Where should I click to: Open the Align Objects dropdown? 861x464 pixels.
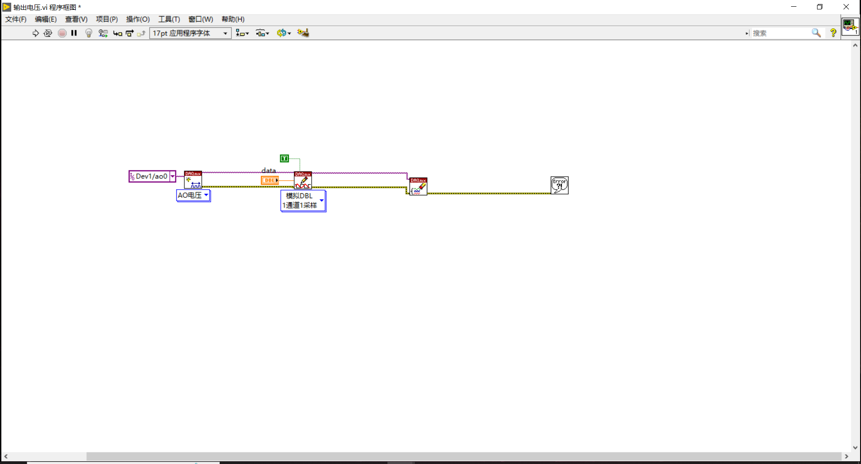242,33
